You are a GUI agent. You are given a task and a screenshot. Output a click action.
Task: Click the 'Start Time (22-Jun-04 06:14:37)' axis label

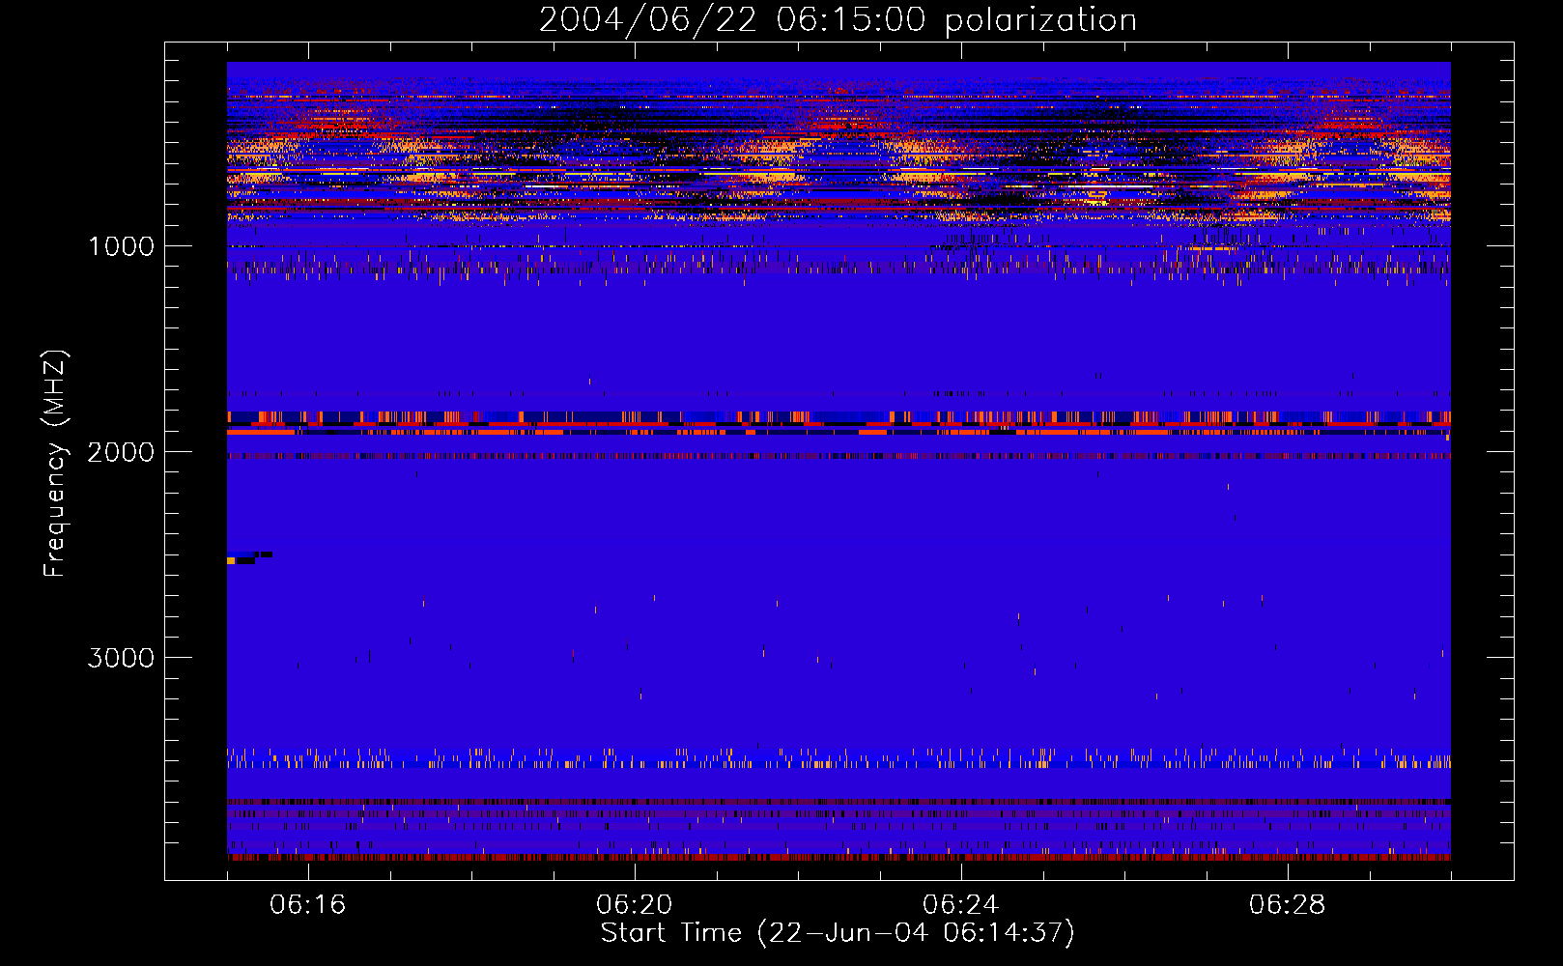[x=838, y=933]
